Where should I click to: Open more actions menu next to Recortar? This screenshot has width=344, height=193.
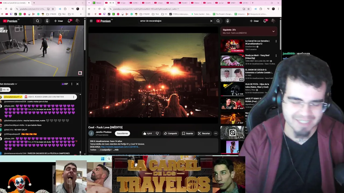(216, 133)
